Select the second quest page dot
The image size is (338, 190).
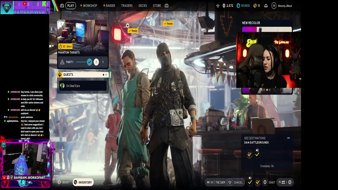click(x=106, y=75)
